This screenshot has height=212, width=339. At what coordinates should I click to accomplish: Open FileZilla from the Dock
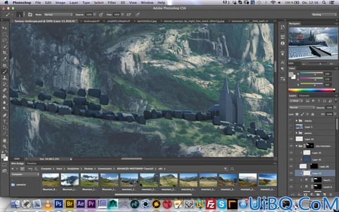pos(210,204)
